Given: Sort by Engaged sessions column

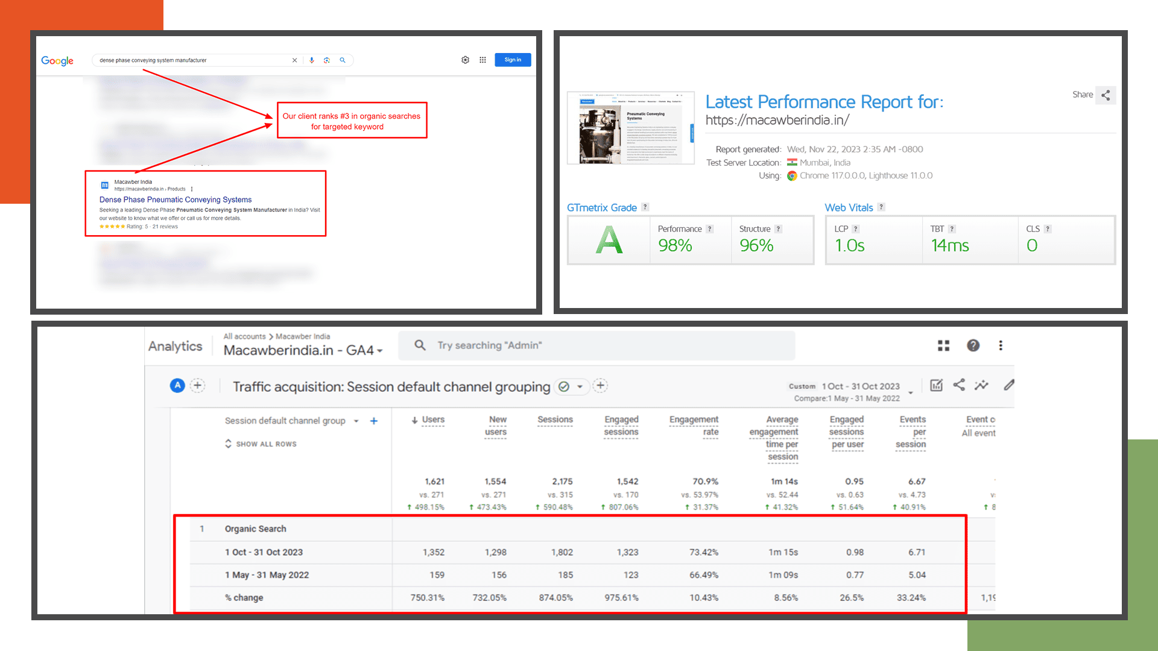Looking at the screenshot, I should 621,426.
